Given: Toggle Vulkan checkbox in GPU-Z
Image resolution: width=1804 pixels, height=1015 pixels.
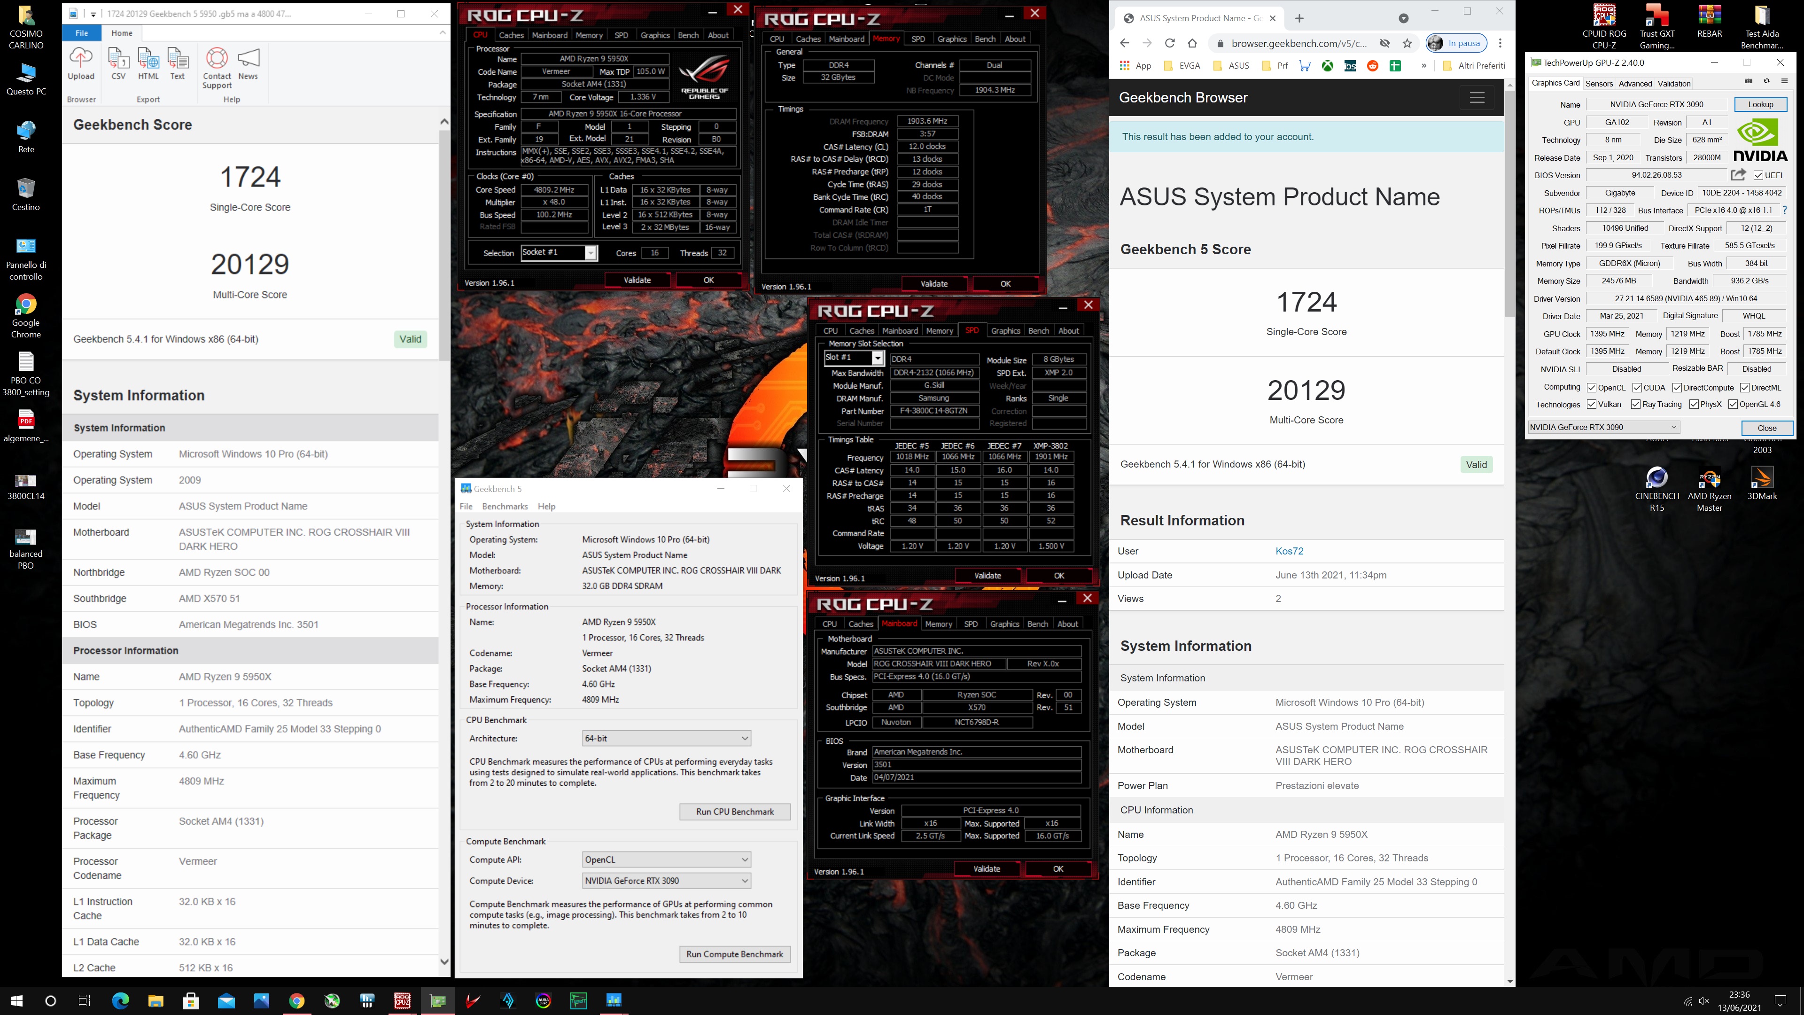Looking at the screenshot, I should coord(1592,404).
